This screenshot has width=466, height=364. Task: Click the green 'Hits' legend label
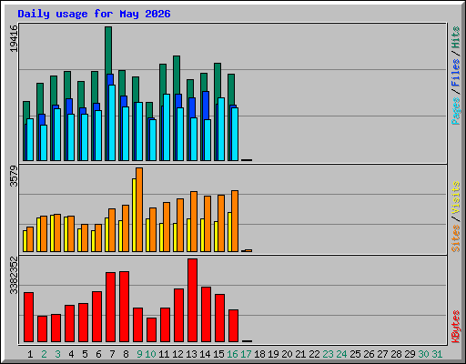coord(455,37)
